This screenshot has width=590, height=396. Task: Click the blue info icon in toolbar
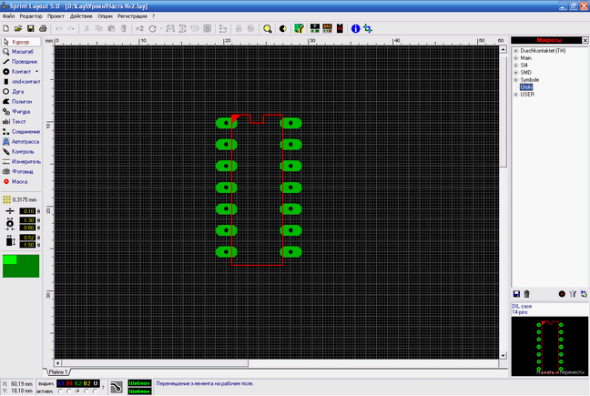tap(355, 28)
